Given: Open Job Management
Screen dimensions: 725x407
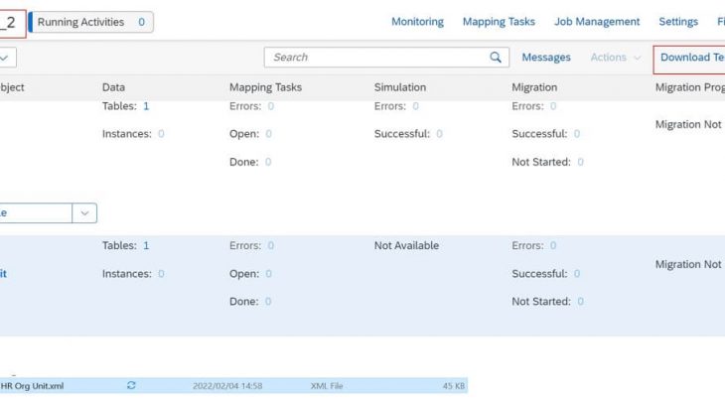Looking at the screenshot, I should (597, 22).
